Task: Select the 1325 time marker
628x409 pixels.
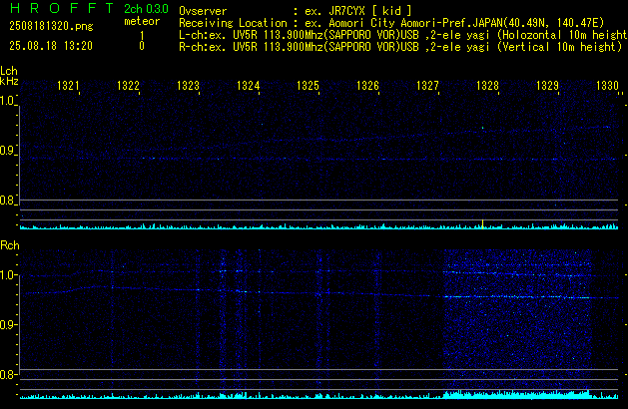Action: click(x=308, y=86)
